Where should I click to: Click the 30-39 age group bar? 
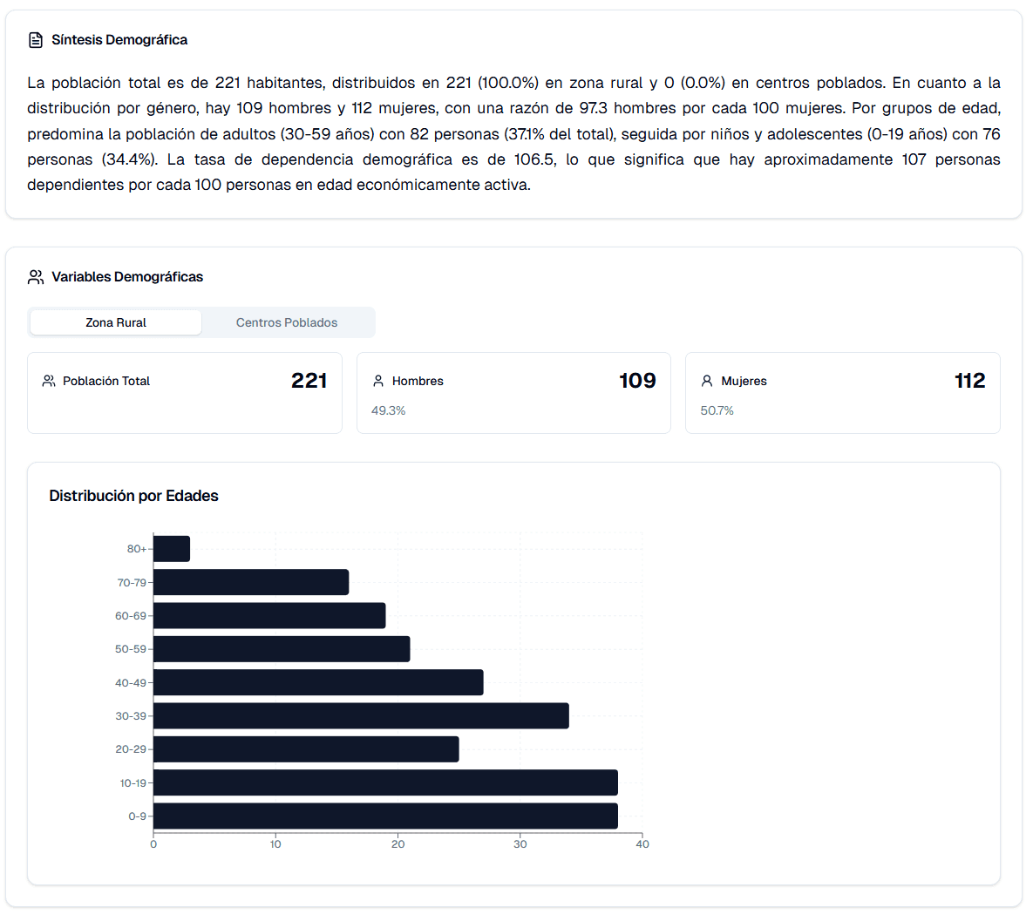[361, 715]
